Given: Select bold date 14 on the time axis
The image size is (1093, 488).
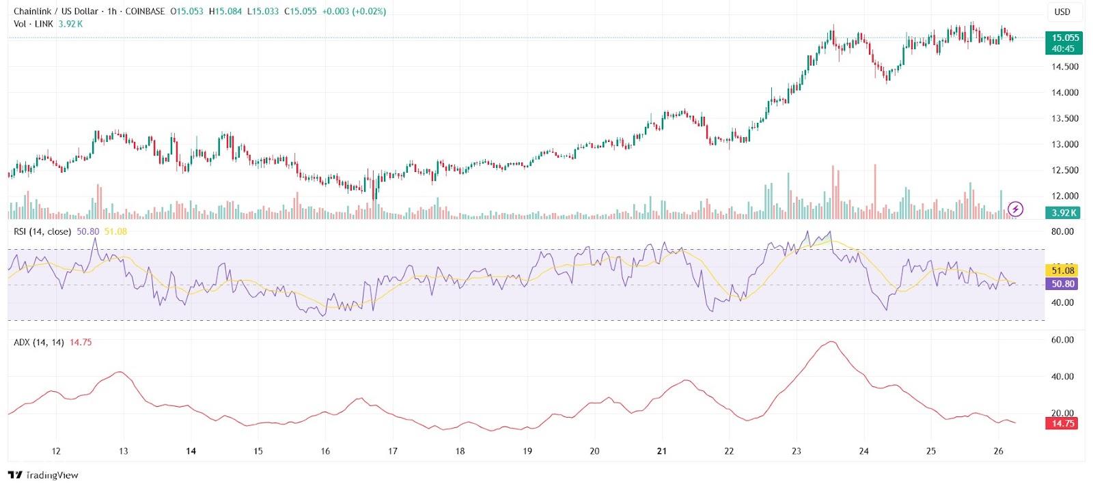Looking at the screenshot, I should tap(191, 451).
